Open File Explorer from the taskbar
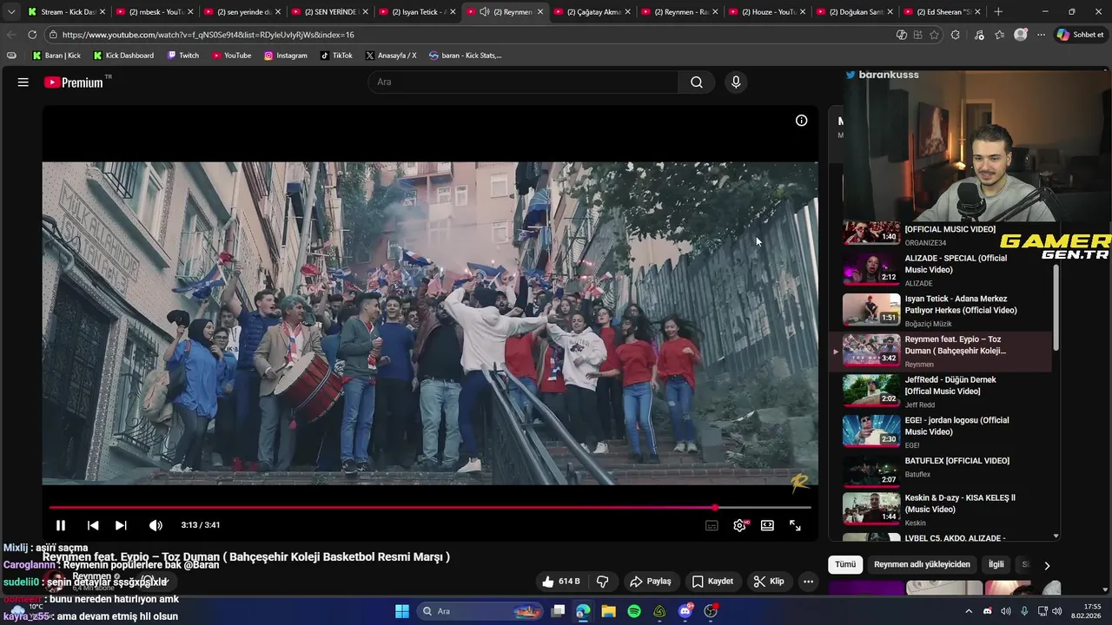Image resolution: width=1112 pixels, height=625 pixels. (608, 611)
